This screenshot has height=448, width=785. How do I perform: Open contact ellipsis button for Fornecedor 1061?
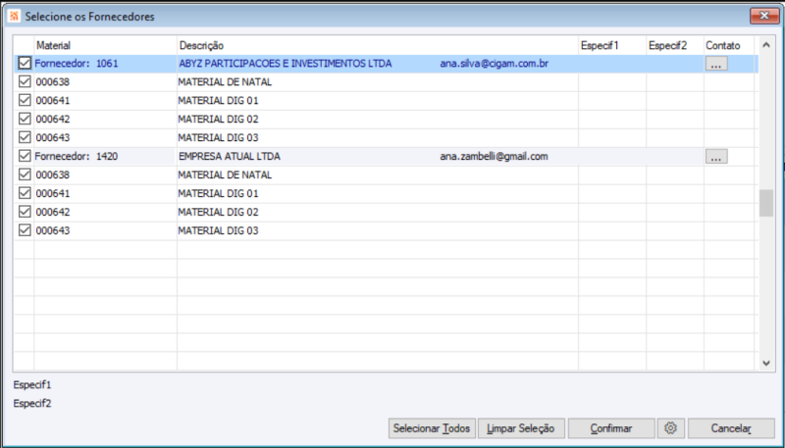click(x=716, y=64)
